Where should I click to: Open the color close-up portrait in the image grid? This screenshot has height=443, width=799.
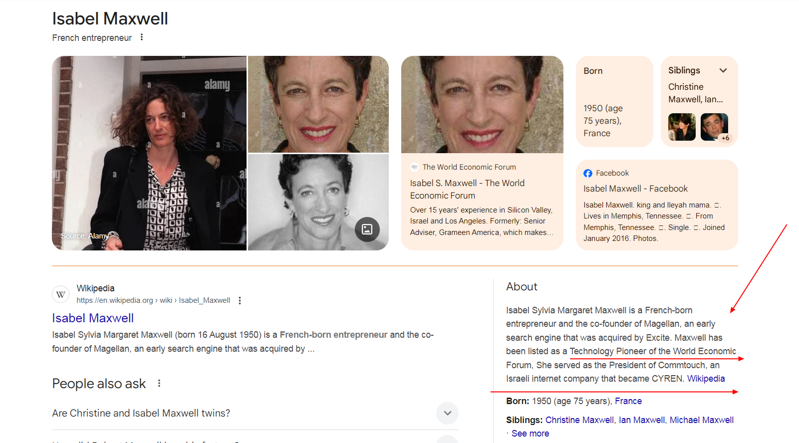click(318, 104)
